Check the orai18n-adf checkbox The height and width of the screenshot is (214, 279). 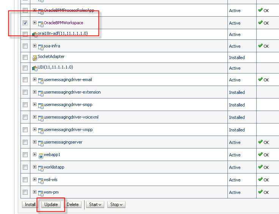click(x=25, y=34)
